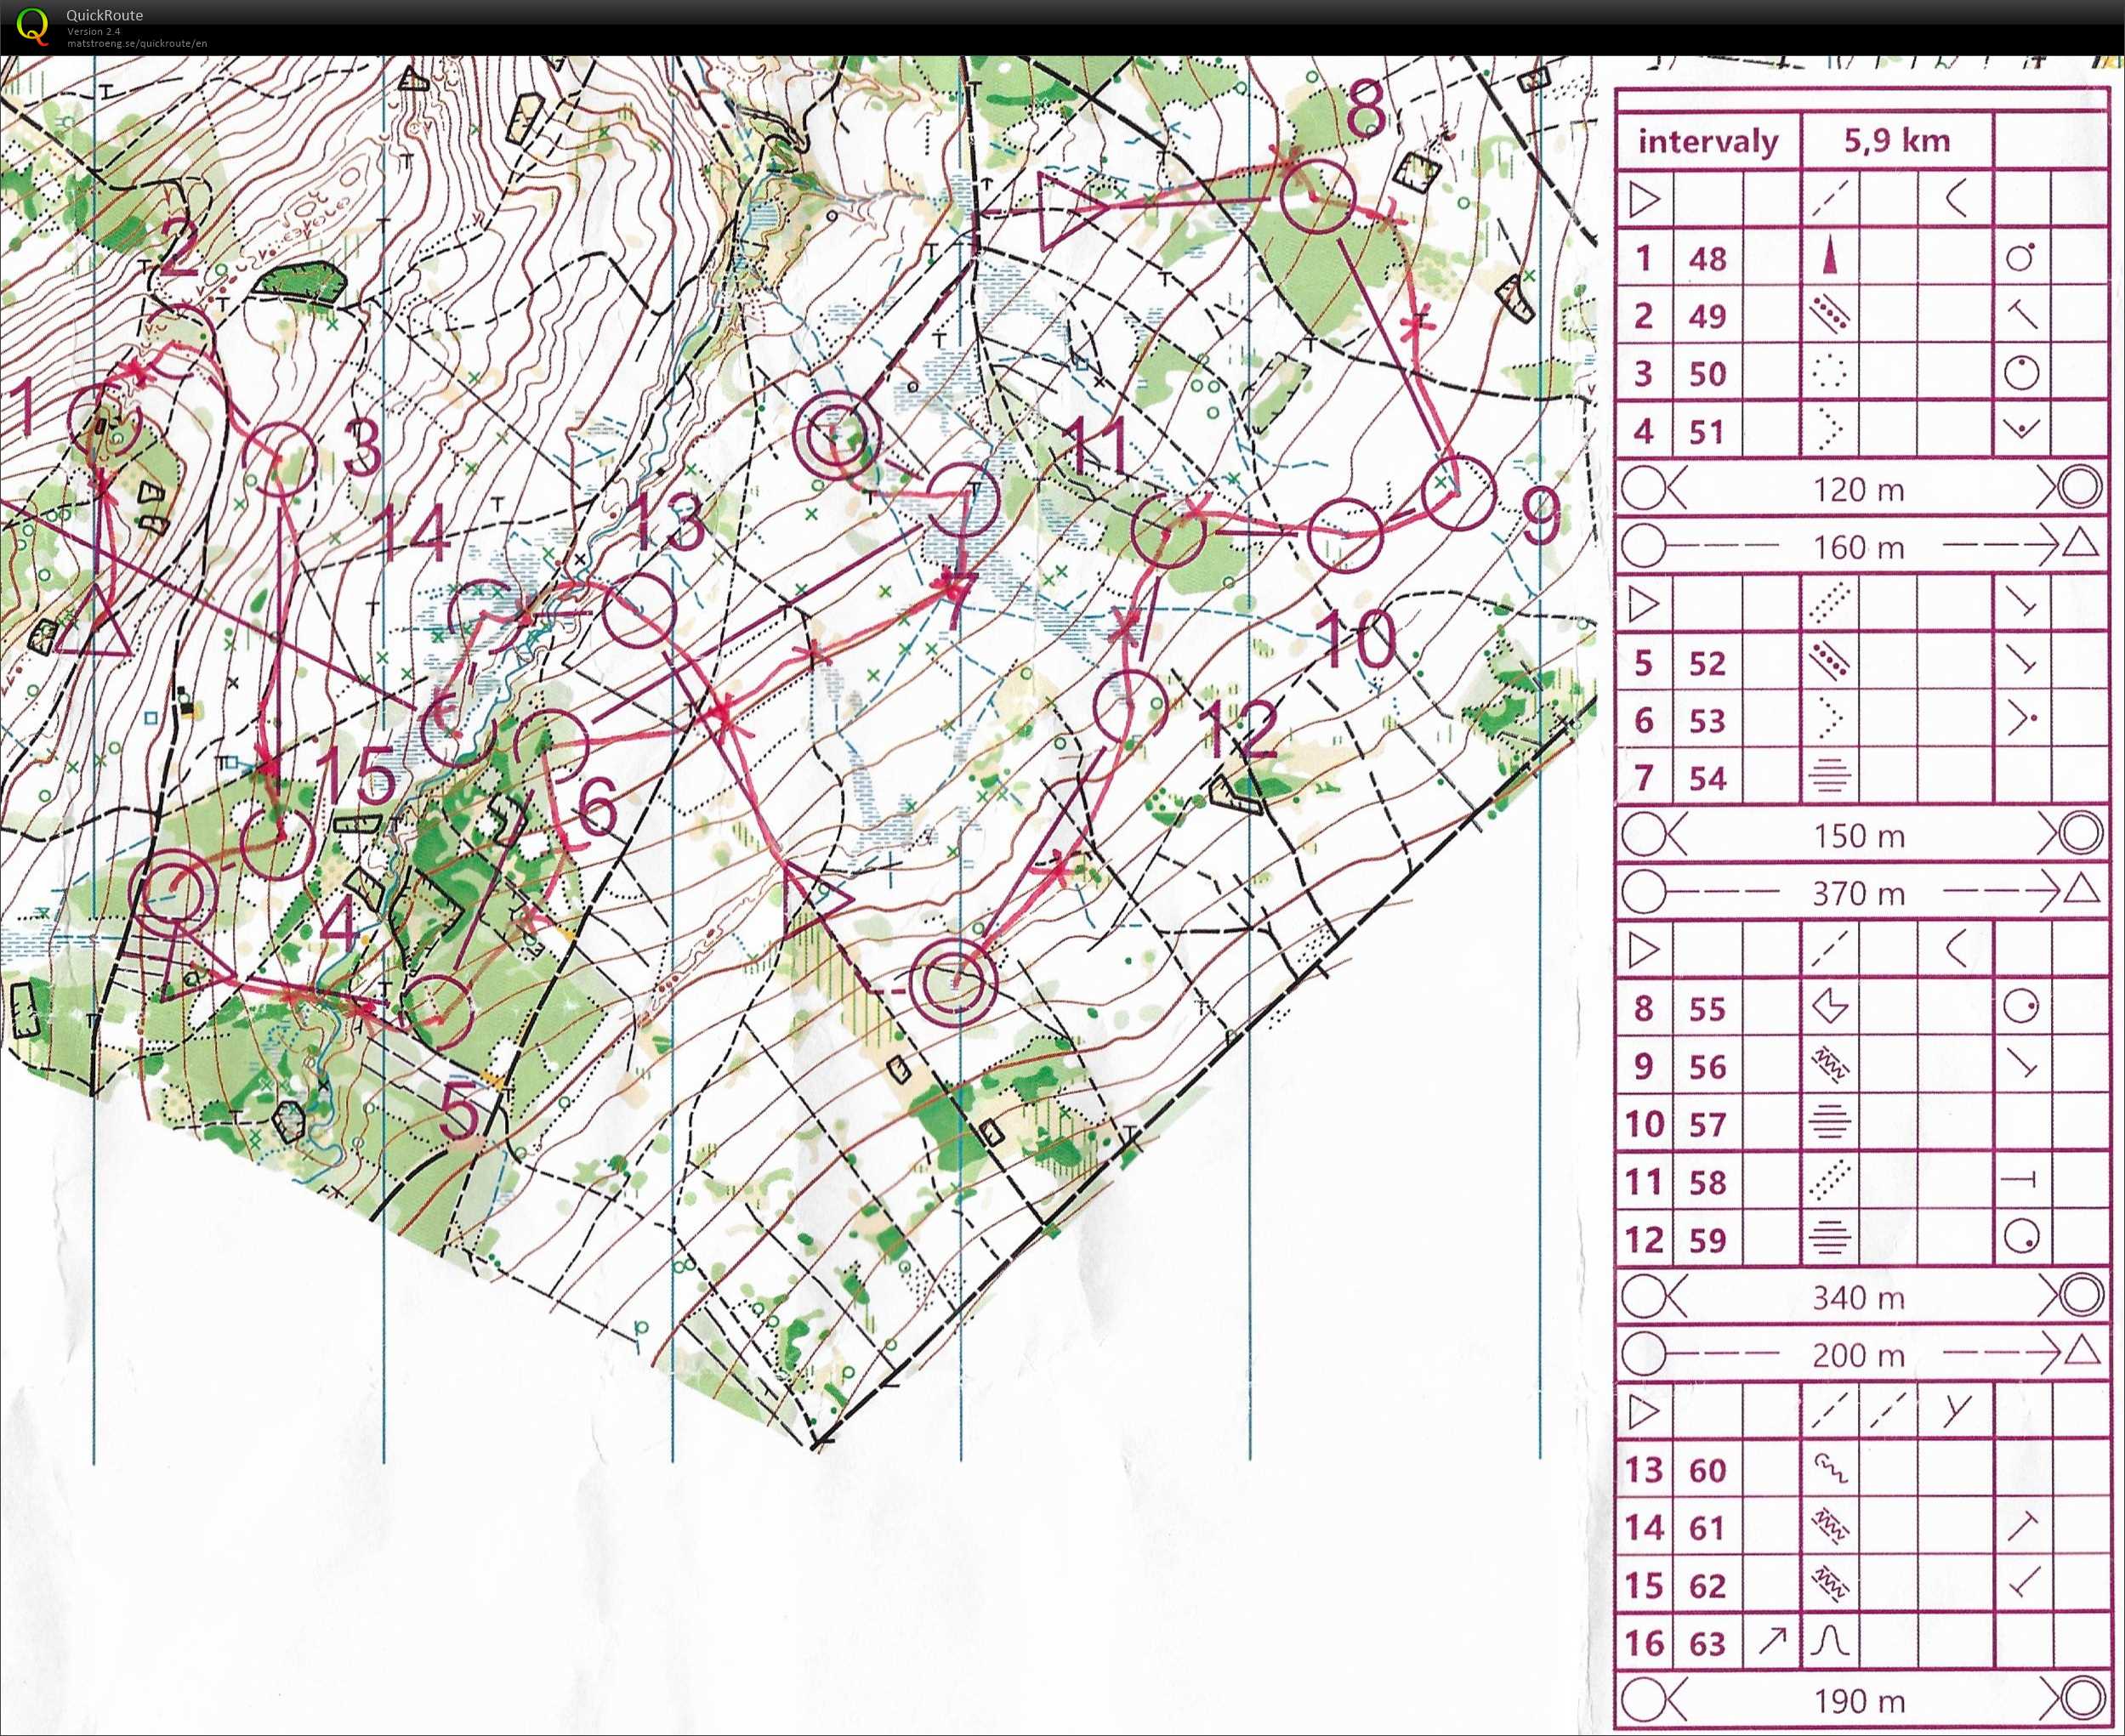Click the QuickRoute title text
The height and width of the screenshot is (1736, 2125).
[104, 15]
